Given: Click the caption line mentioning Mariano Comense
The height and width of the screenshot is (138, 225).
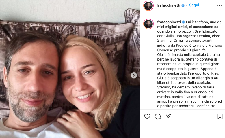Looking at the screenshot, I should [x=189, y=46].
